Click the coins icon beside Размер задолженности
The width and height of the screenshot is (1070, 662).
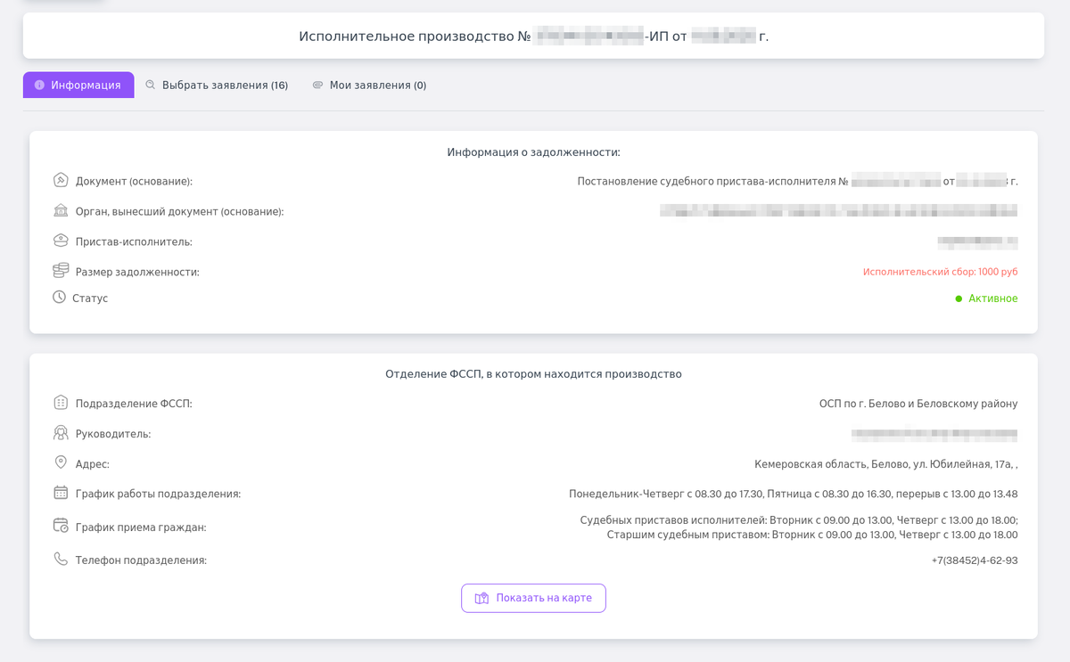(61, 270)
